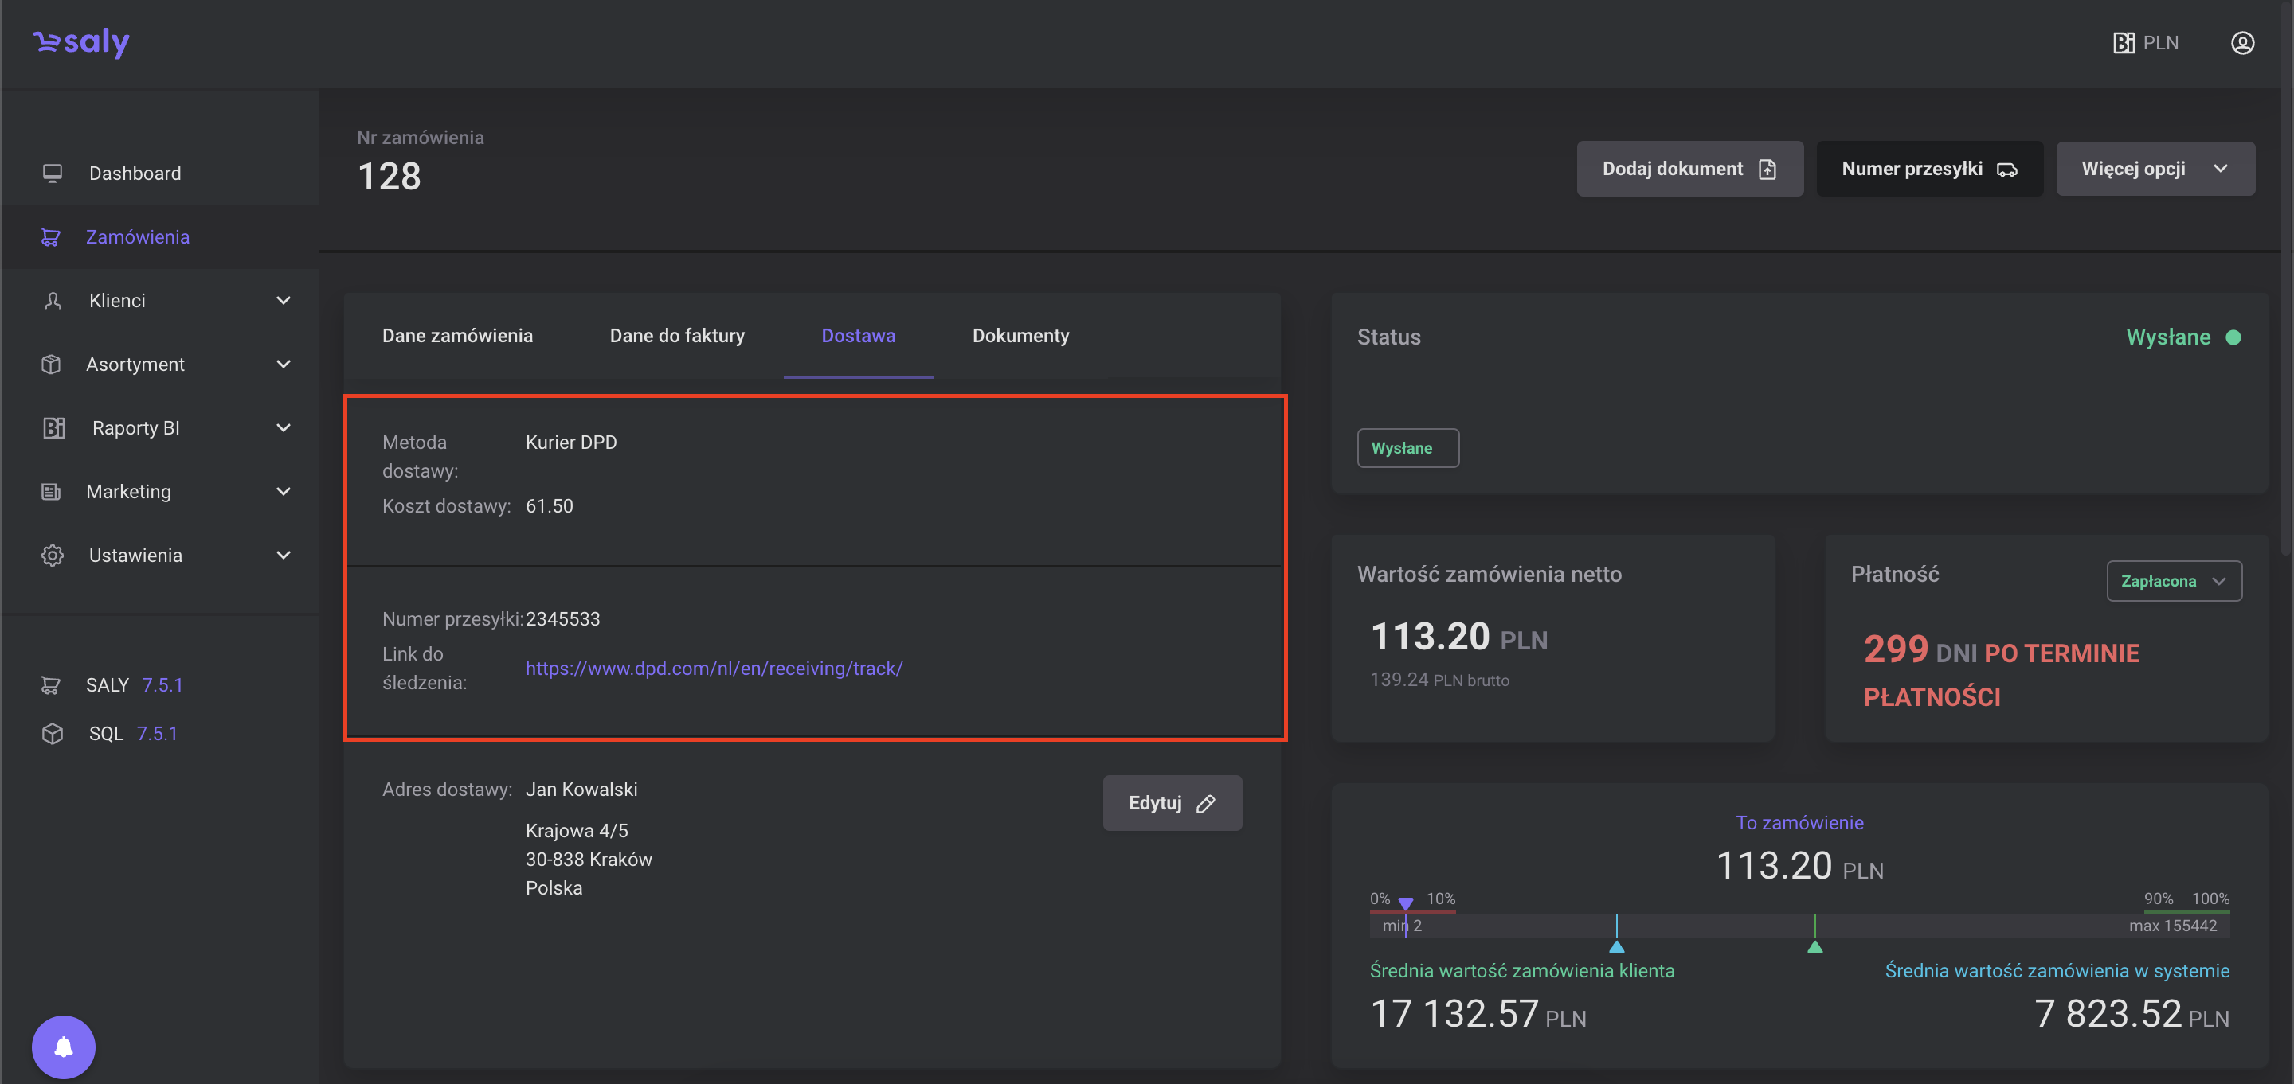Click the SQL 7.5.1 box icon
The width and height of the screenshot is (2294, 1084).
[x=53, y=733]
